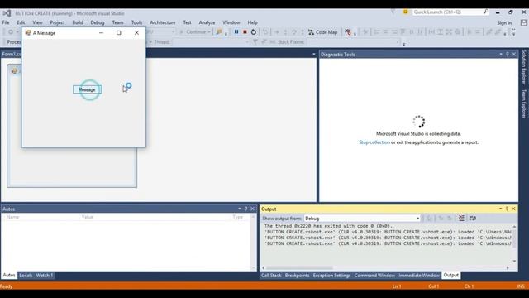
Task: Switch to the Breakpoints tab
Action: click(297, 276)
